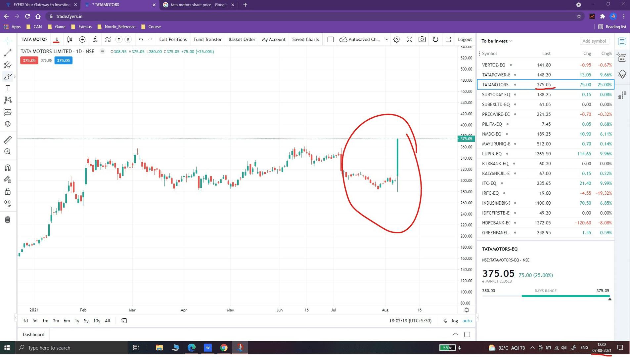The width and height of the screenshot is (630, 357).
Task: Open File Explorer from the taskbar
Action: point(159,348)
